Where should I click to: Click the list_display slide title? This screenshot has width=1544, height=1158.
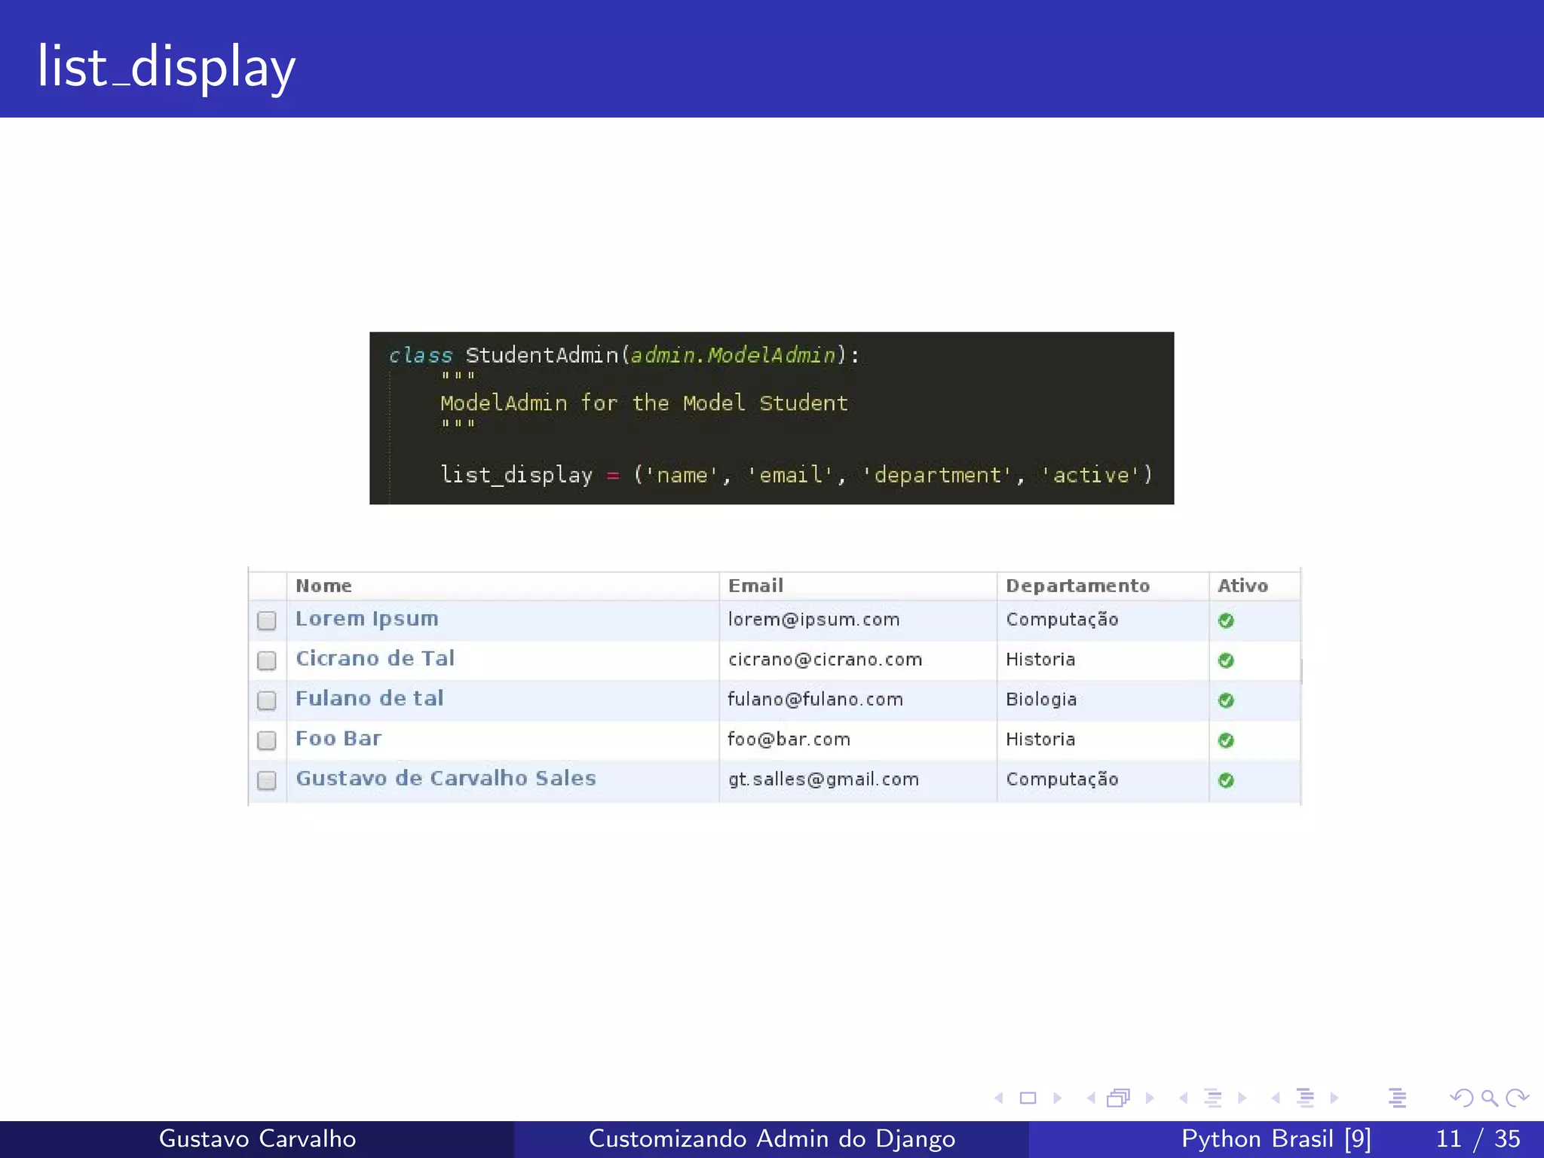pos(166,66)
